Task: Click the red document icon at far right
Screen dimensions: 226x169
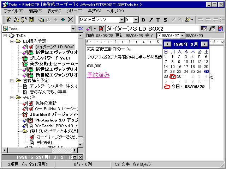Action: click(x=220, y=29)
